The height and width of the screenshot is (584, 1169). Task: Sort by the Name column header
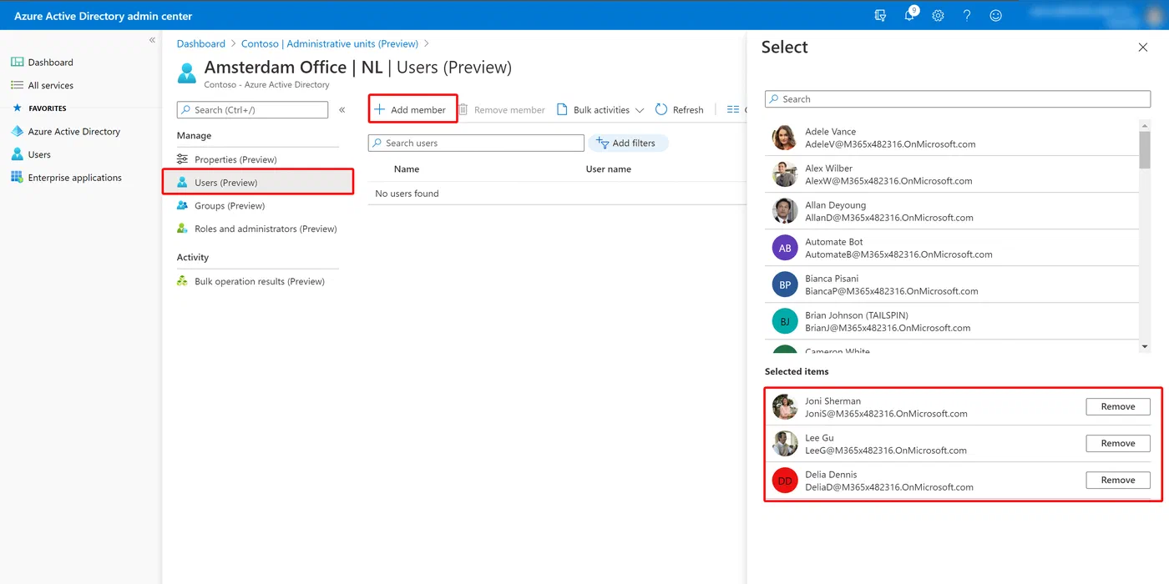(406, 169)
